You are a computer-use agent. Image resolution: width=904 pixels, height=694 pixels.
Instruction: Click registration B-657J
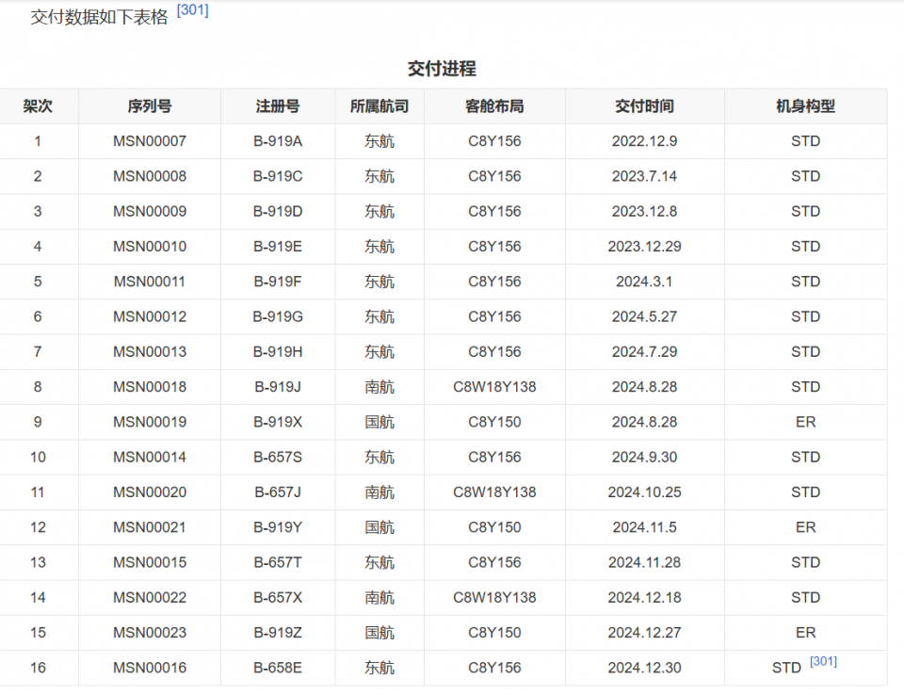(278, 492)
